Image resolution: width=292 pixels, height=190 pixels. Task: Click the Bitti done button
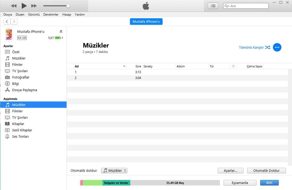[x=269, y=183]
